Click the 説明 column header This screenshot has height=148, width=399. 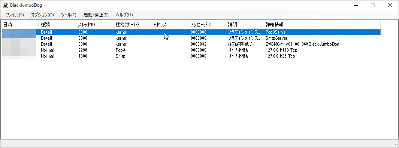[x=244, y=25]
